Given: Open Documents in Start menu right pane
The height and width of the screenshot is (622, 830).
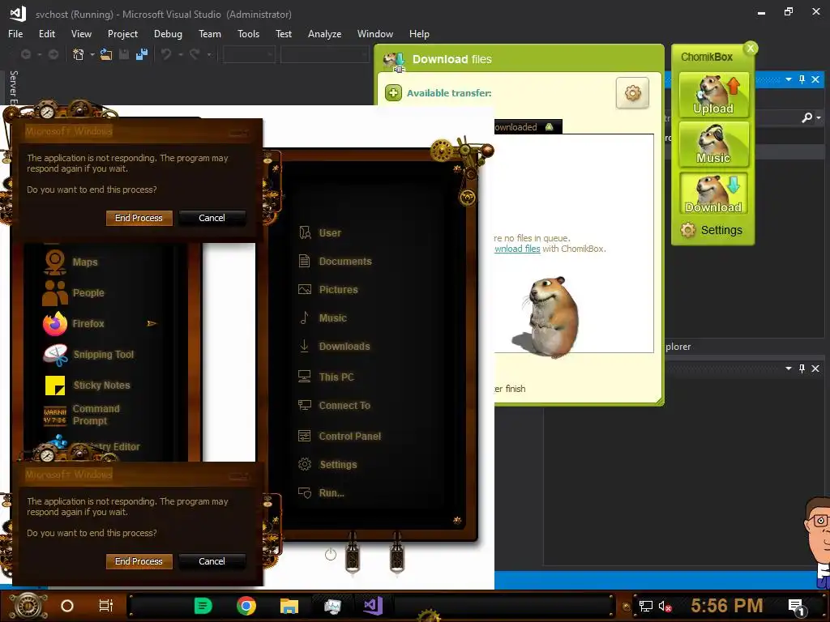Looking at the screenshot, I should pyautogui.click(x=335, y=262).
